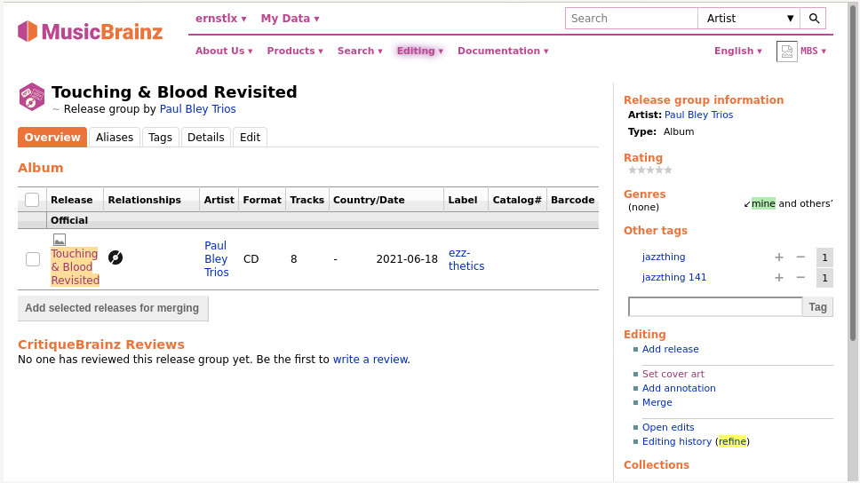The width and height of the screenshot is (860, 483).
Task: Open the jazzthing tag link
Action: [x=664, y=257]
